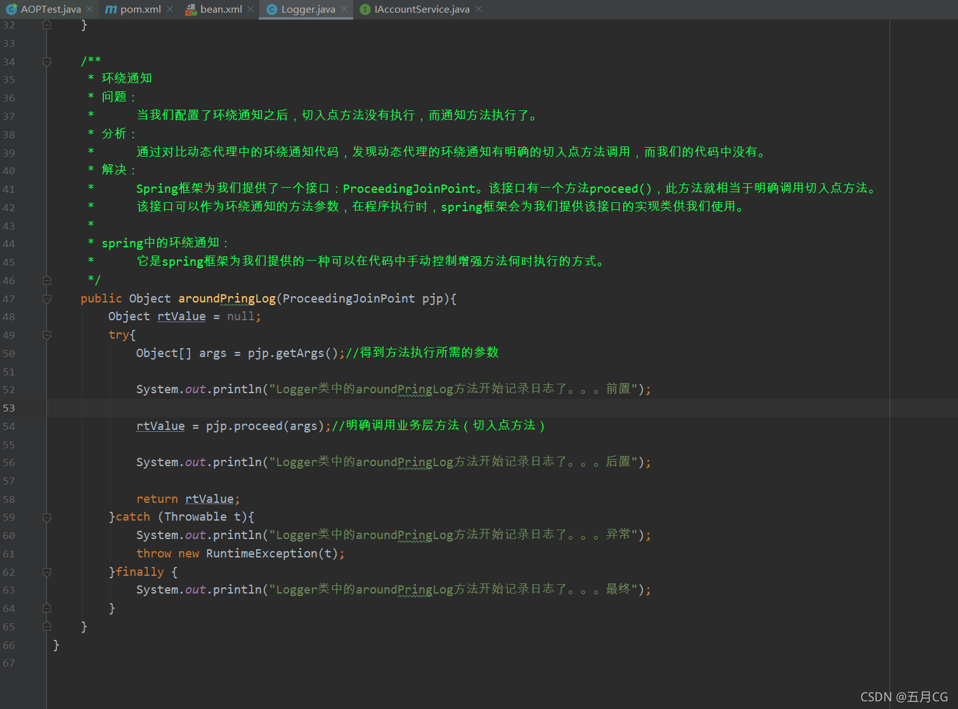The width and height of the screenshot is (958, 709).
Task: Fold the finally block at line 62
Action: coord(47,572)
